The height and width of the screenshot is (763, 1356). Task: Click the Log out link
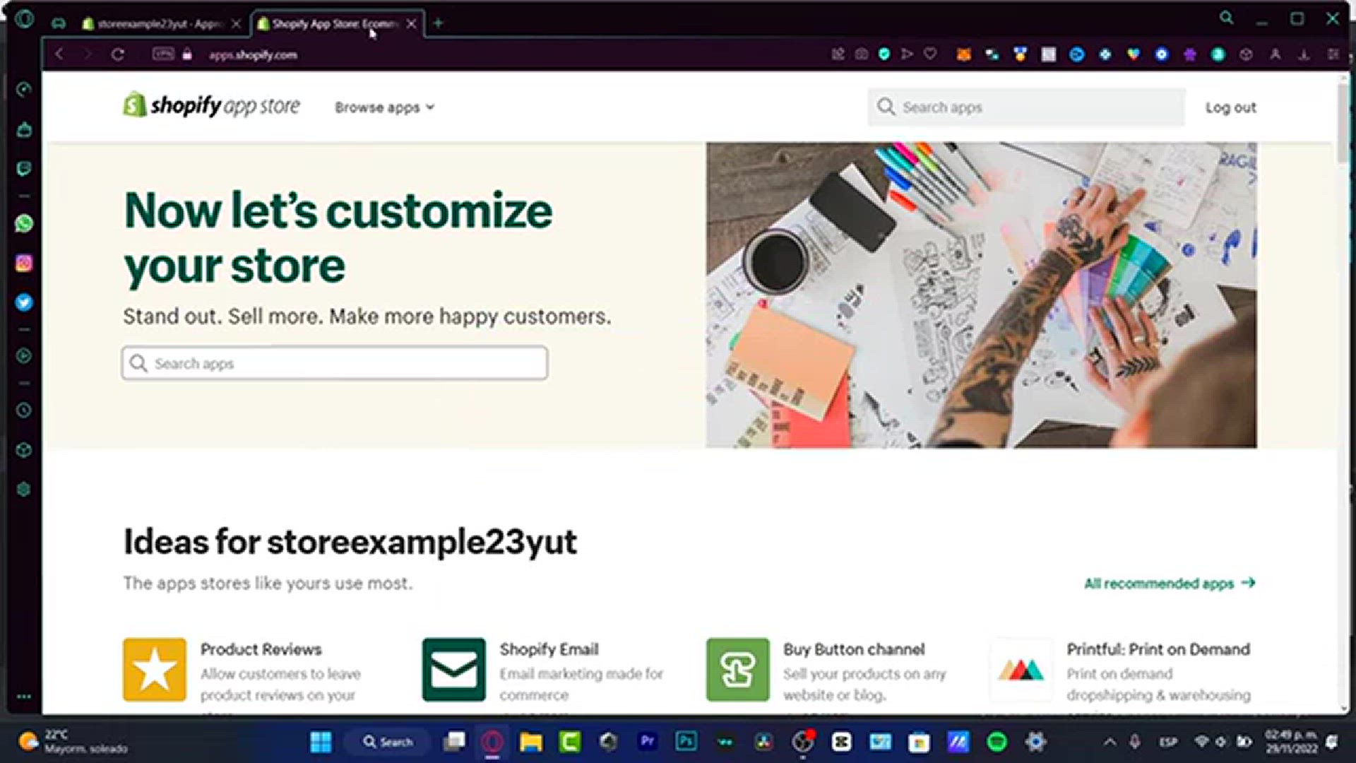coord(1230,107)
